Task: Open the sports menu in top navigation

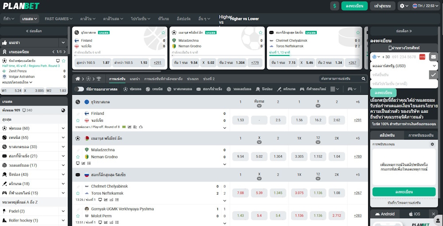Action: tap(9, 19)
